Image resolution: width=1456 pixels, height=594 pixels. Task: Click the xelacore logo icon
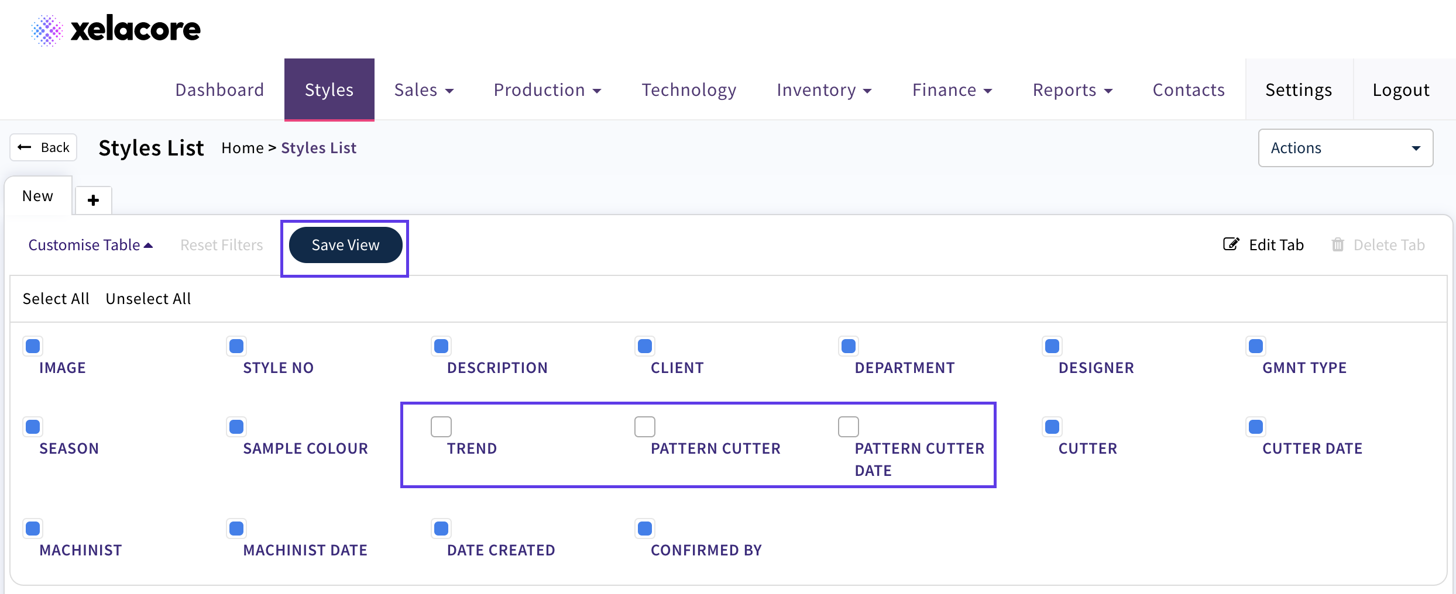click(47, 30)
